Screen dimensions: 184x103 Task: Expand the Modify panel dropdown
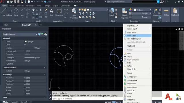point(40,21)
